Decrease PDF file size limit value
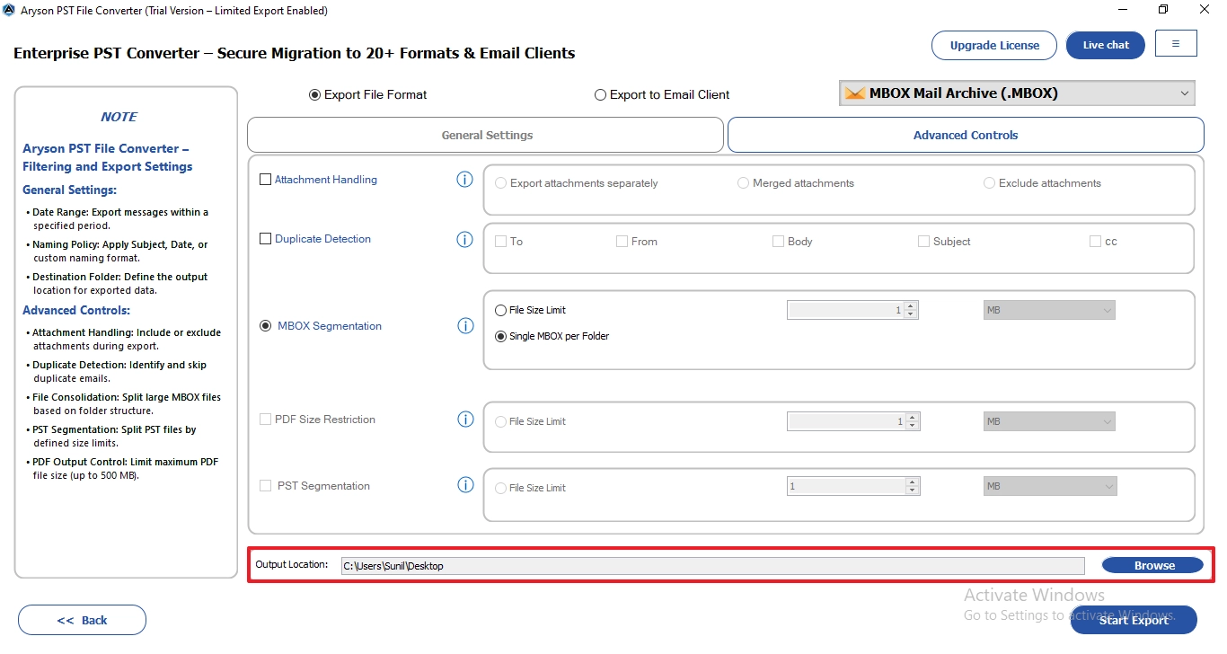Screen dimensions: 1227x654 (x=913, y=426)
